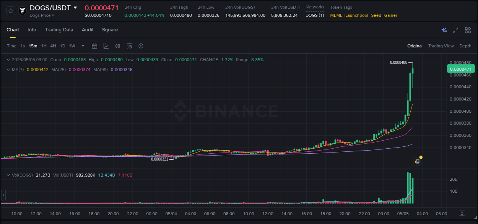Click the 24h Vol(DOGS) value
Viewport: 478px width, 224px height.
245,15
